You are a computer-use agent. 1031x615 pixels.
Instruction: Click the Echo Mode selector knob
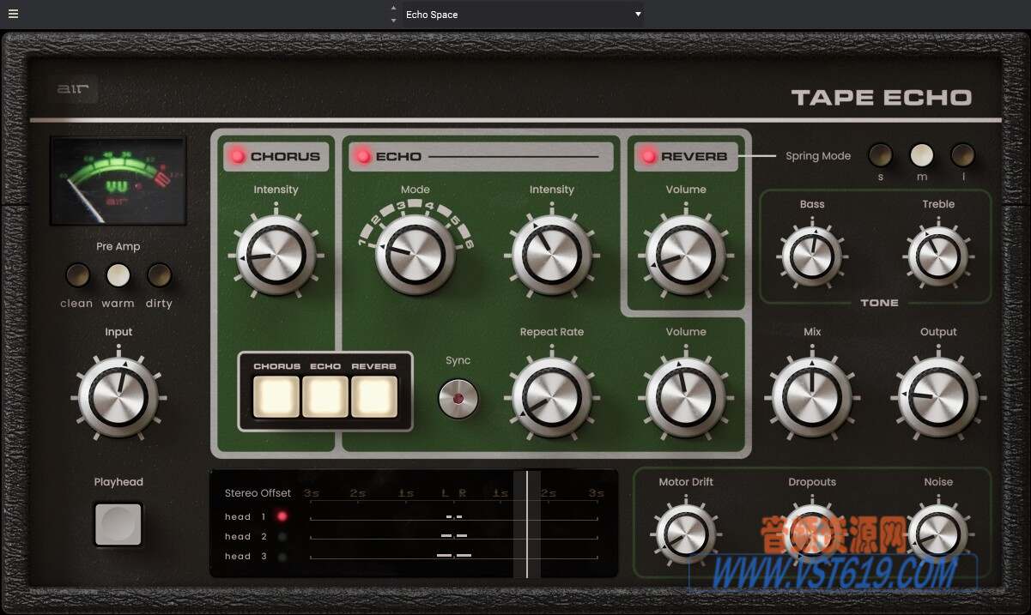pyautogui.click(x=415, y=255)
